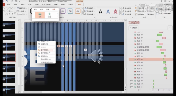Choose 设置为默认形状 in the context menu
This screenshot has width=176, height=96.
point(46,62)
